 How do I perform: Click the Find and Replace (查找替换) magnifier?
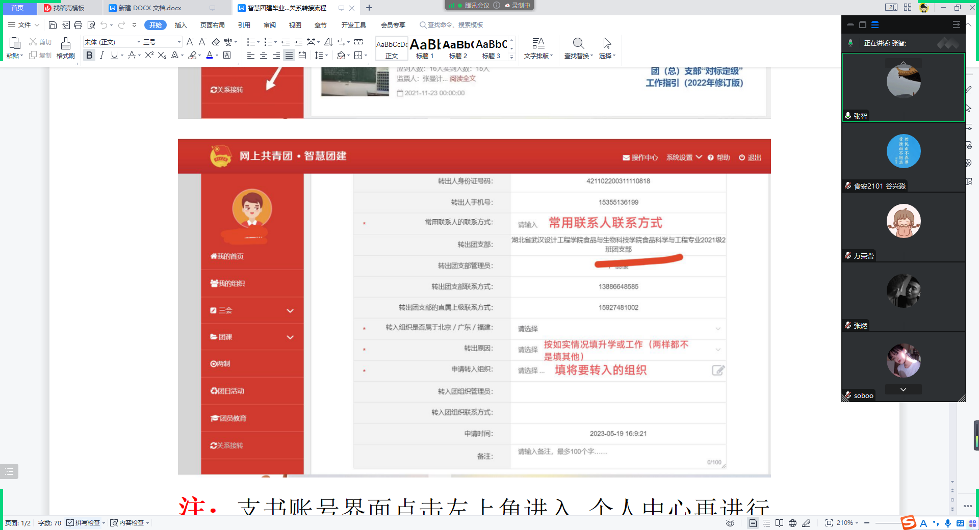coord(578,44)
